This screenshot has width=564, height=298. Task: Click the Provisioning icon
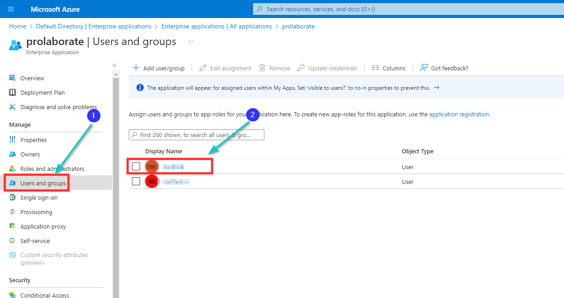point(12,212)
